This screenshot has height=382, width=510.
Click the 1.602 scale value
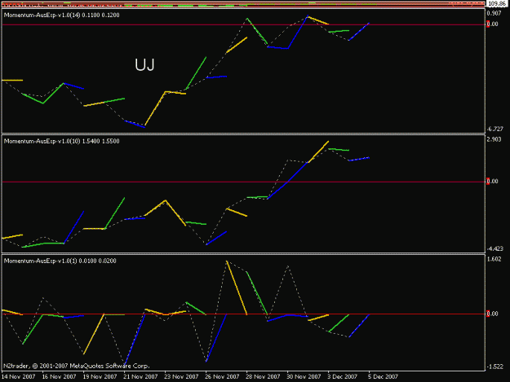coord(494,259)
